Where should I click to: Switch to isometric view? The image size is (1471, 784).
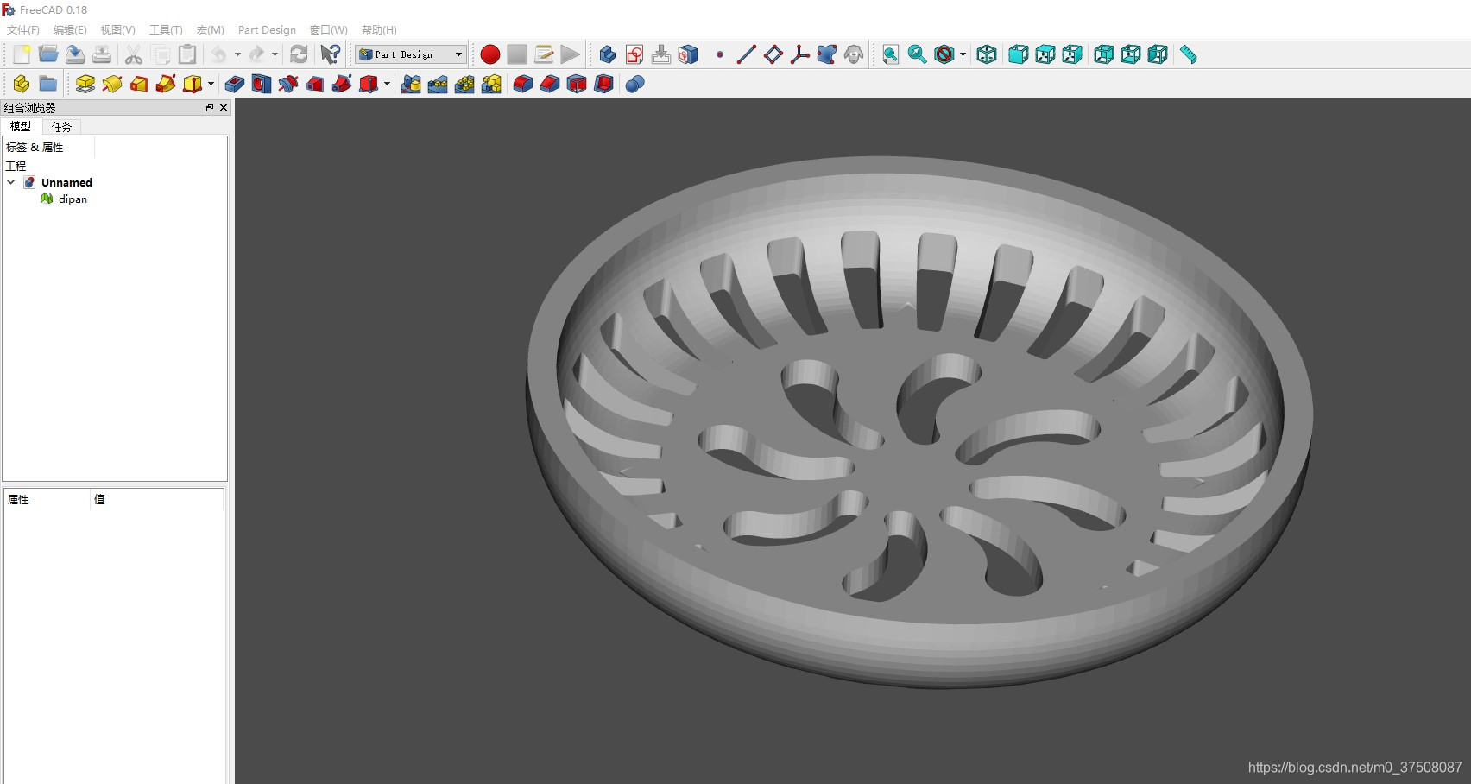[x=987, y=54]
